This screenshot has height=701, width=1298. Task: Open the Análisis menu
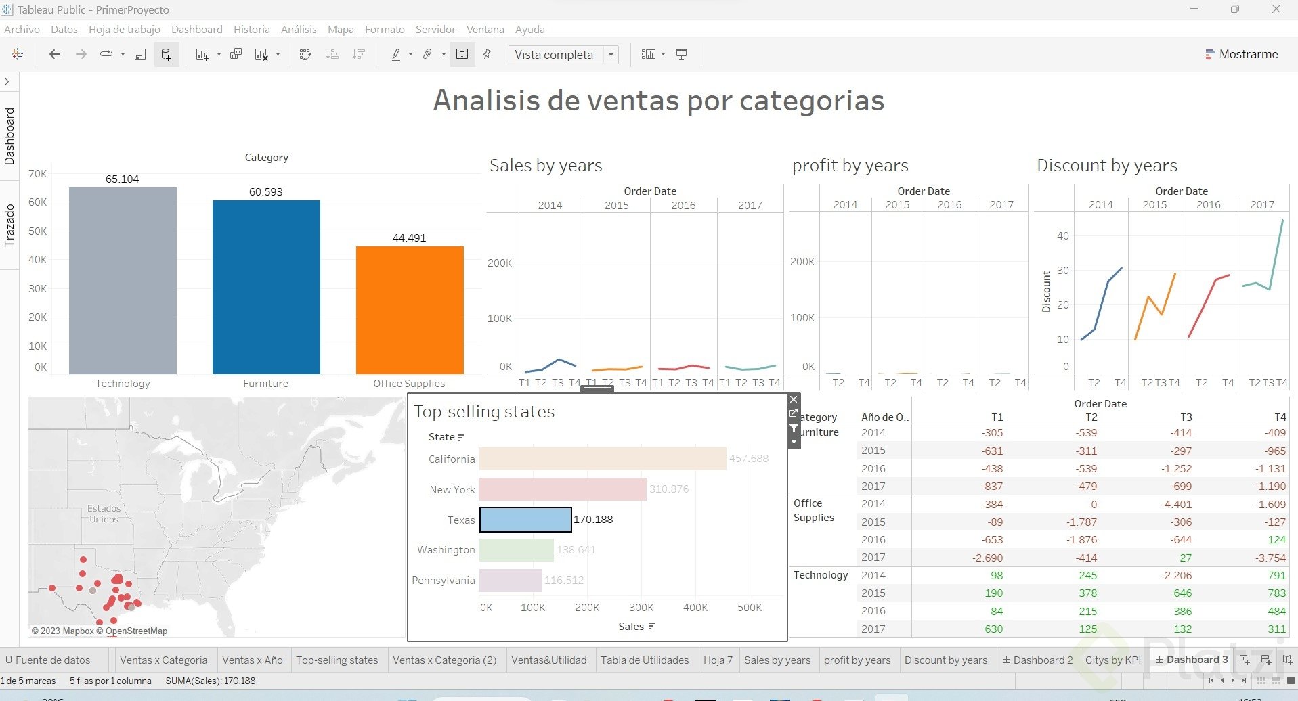point(298,29)
